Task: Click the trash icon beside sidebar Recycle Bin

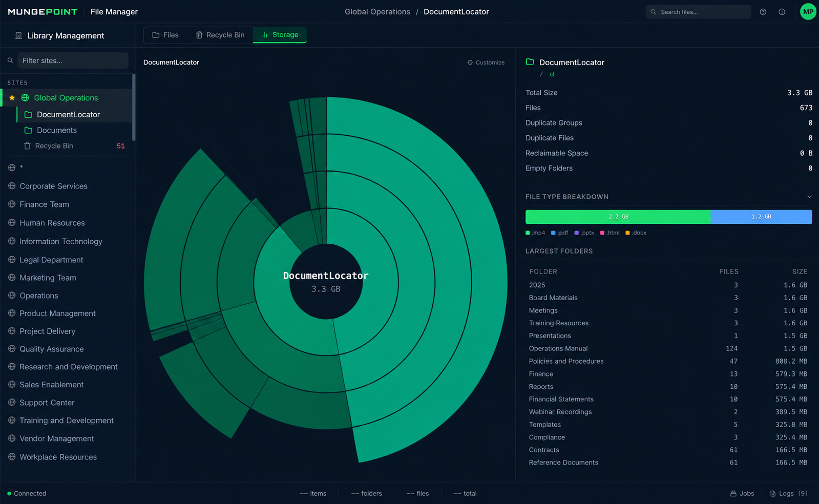Action: (x=27, y=146)
